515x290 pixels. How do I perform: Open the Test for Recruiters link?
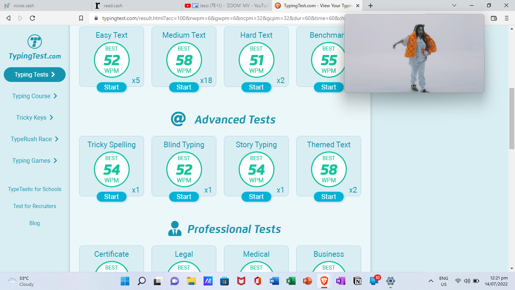pos(35,206)
